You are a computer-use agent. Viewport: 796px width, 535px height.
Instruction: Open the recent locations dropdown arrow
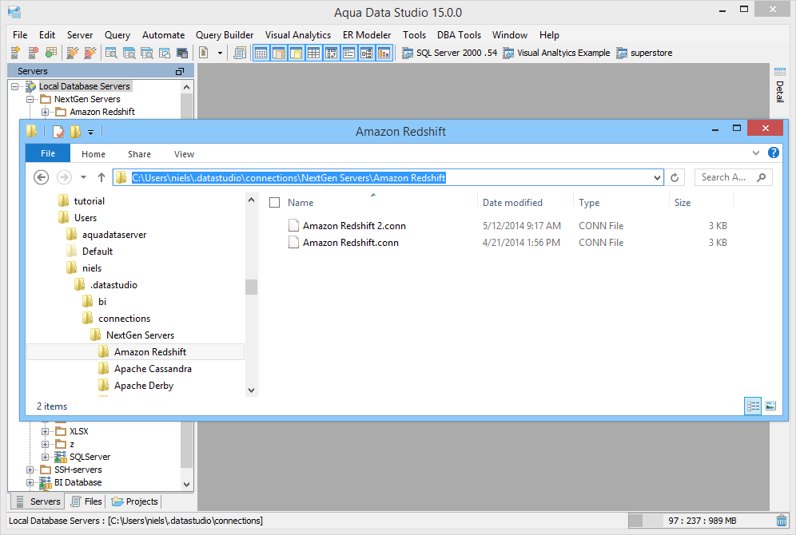(83, 177)
